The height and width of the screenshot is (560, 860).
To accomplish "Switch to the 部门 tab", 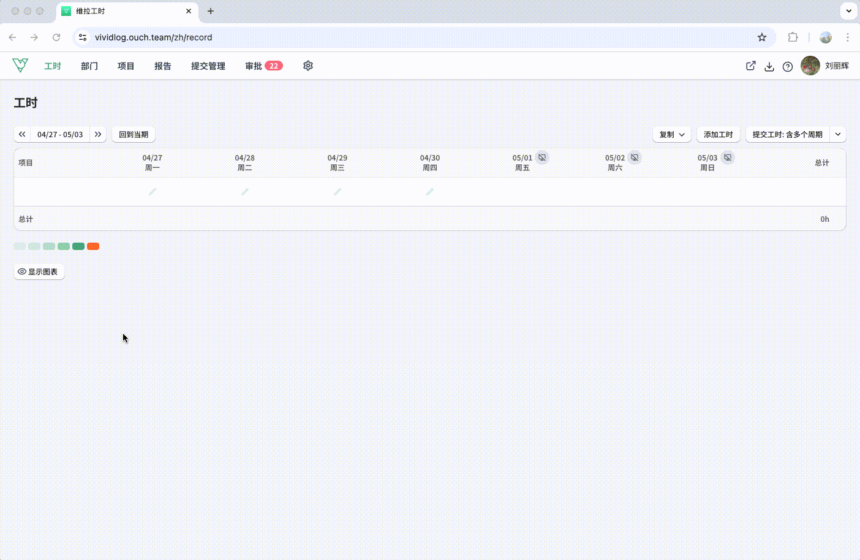I will point(89,66).
